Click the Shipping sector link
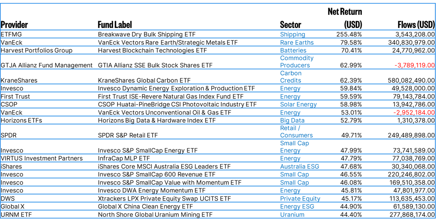The image size is (436, 222). [292, 35]
